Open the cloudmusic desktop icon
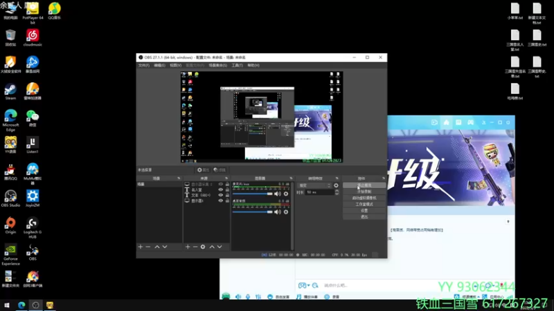 point(33,38)
